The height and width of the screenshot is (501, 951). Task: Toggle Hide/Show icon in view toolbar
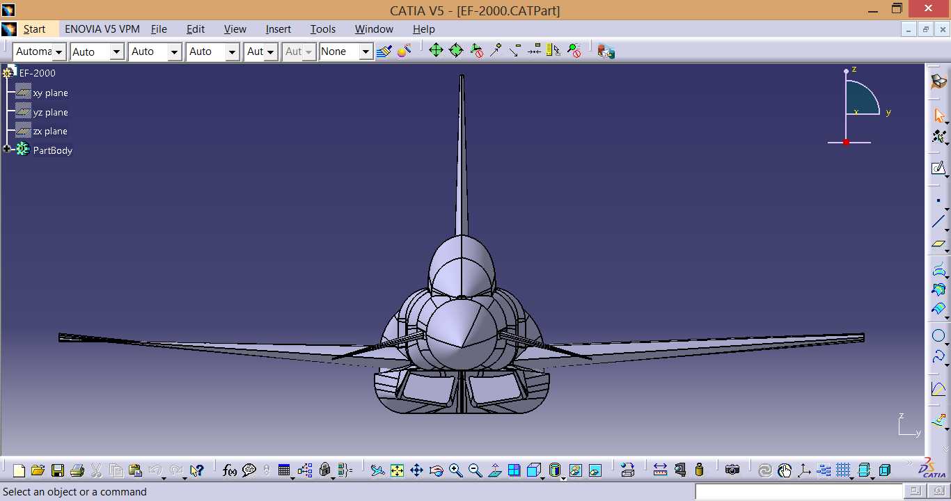click(575, 471)
